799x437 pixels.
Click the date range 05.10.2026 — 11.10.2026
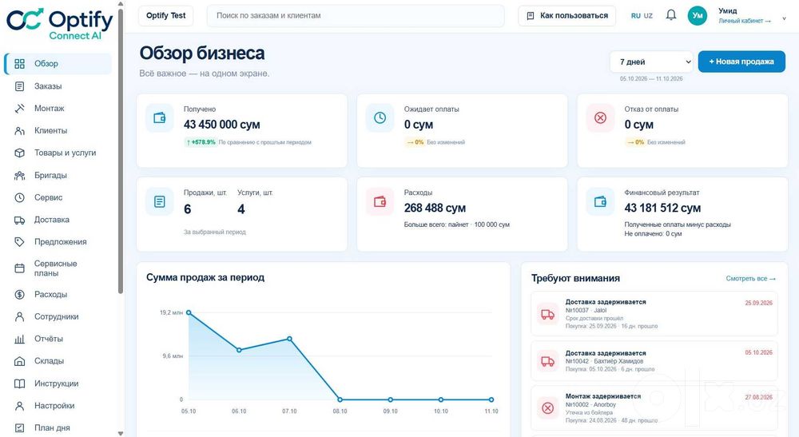[651, 79]
